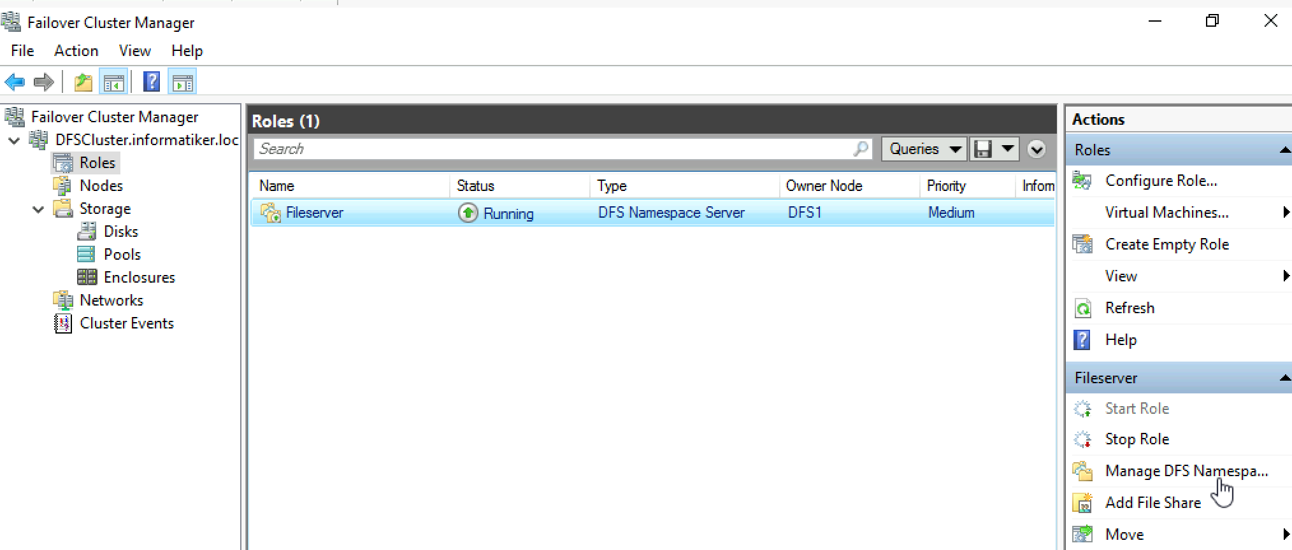Click the Add File Share icon

(1082, 503)
